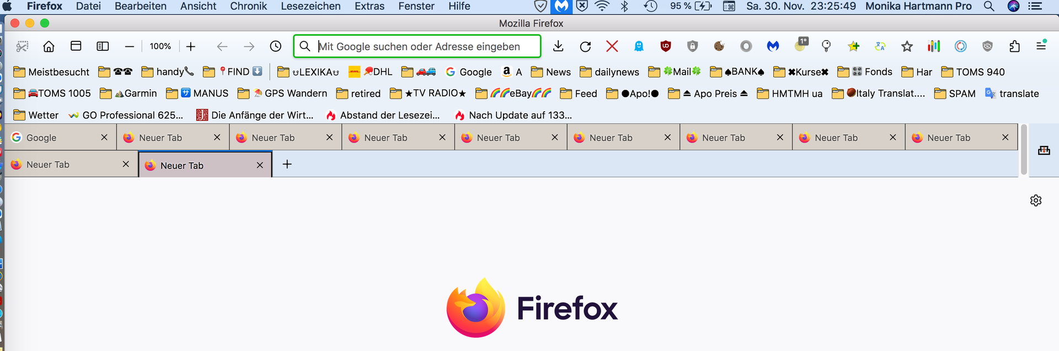1059x351 pixels.
Task: Open the translate bookmark link
Action: point(1012,93)
